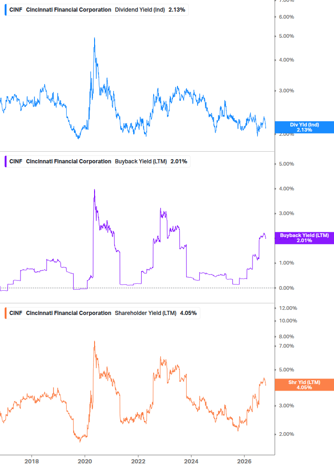Click the 5.00% tick on the buyback yield axis
This screenshot has height=469, width=334.
pos(286,164)
